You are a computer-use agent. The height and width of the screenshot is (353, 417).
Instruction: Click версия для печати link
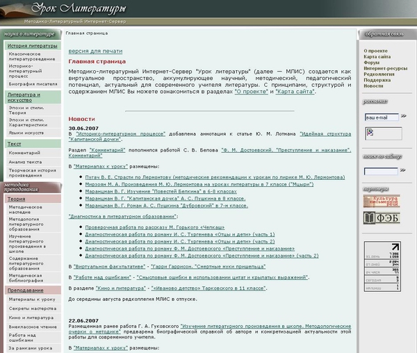[x=95, y=51]
